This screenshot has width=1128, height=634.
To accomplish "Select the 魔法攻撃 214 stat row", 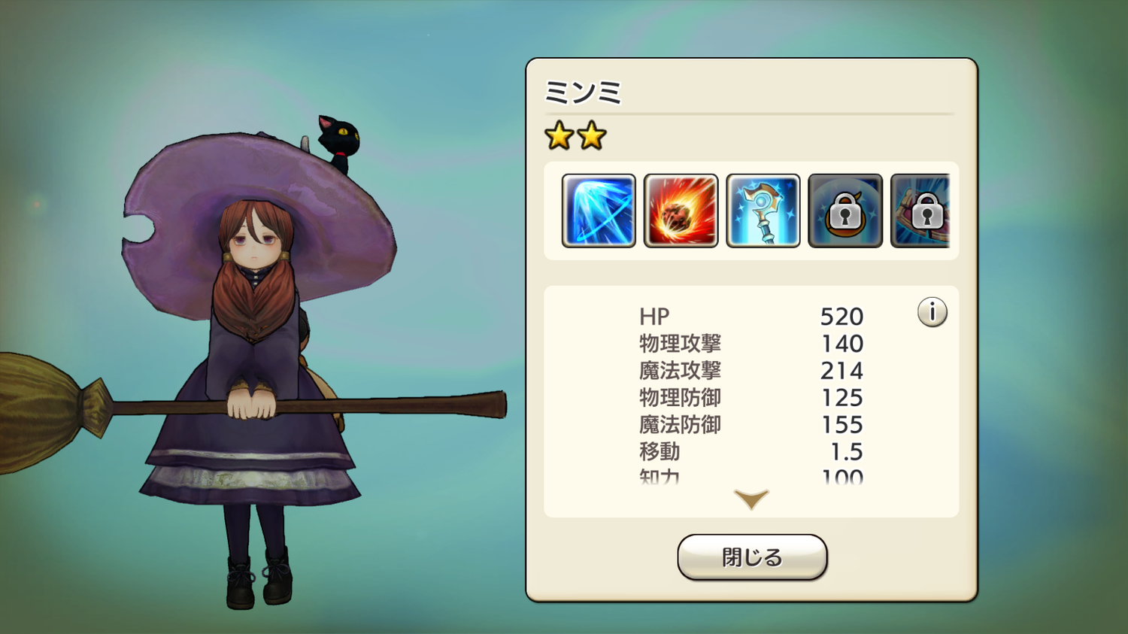I will (751, 371).
